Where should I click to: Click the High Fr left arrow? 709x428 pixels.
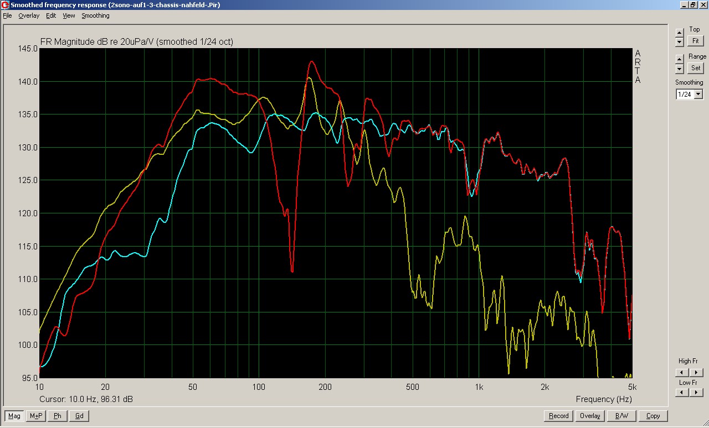pos(683,373)
